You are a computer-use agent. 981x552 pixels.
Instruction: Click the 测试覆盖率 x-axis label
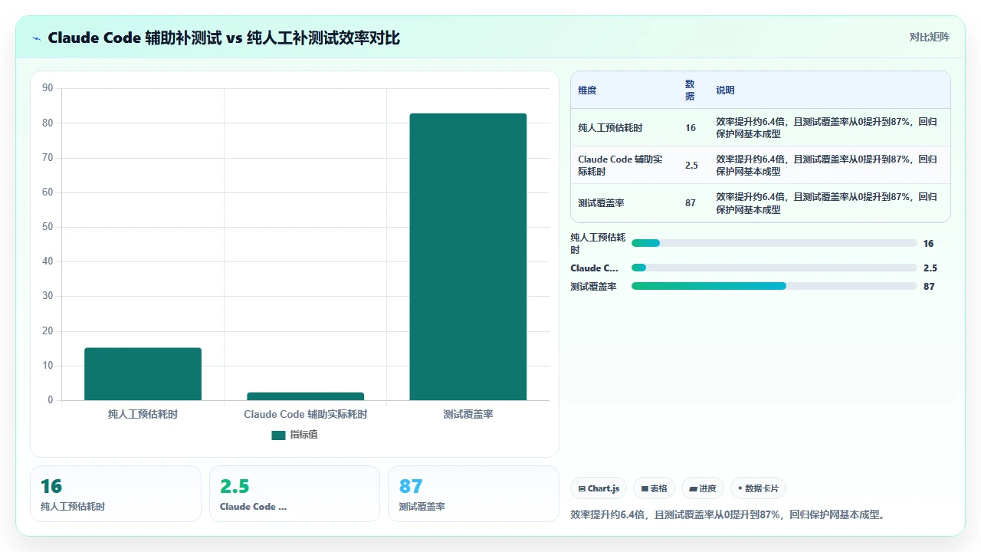click(468, 414)
